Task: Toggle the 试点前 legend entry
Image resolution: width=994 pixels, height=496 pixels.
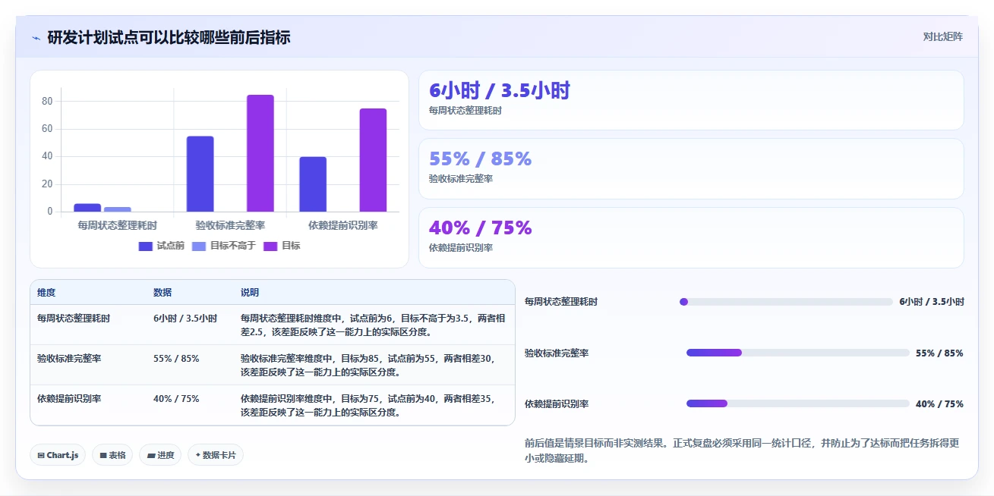Action: tap(161, 246)
